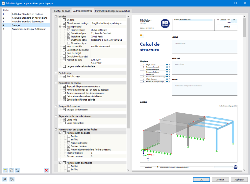The image size is (250, 184).
Task: Enable the Ligne horizontale checkbox
Action: [64, 123]
